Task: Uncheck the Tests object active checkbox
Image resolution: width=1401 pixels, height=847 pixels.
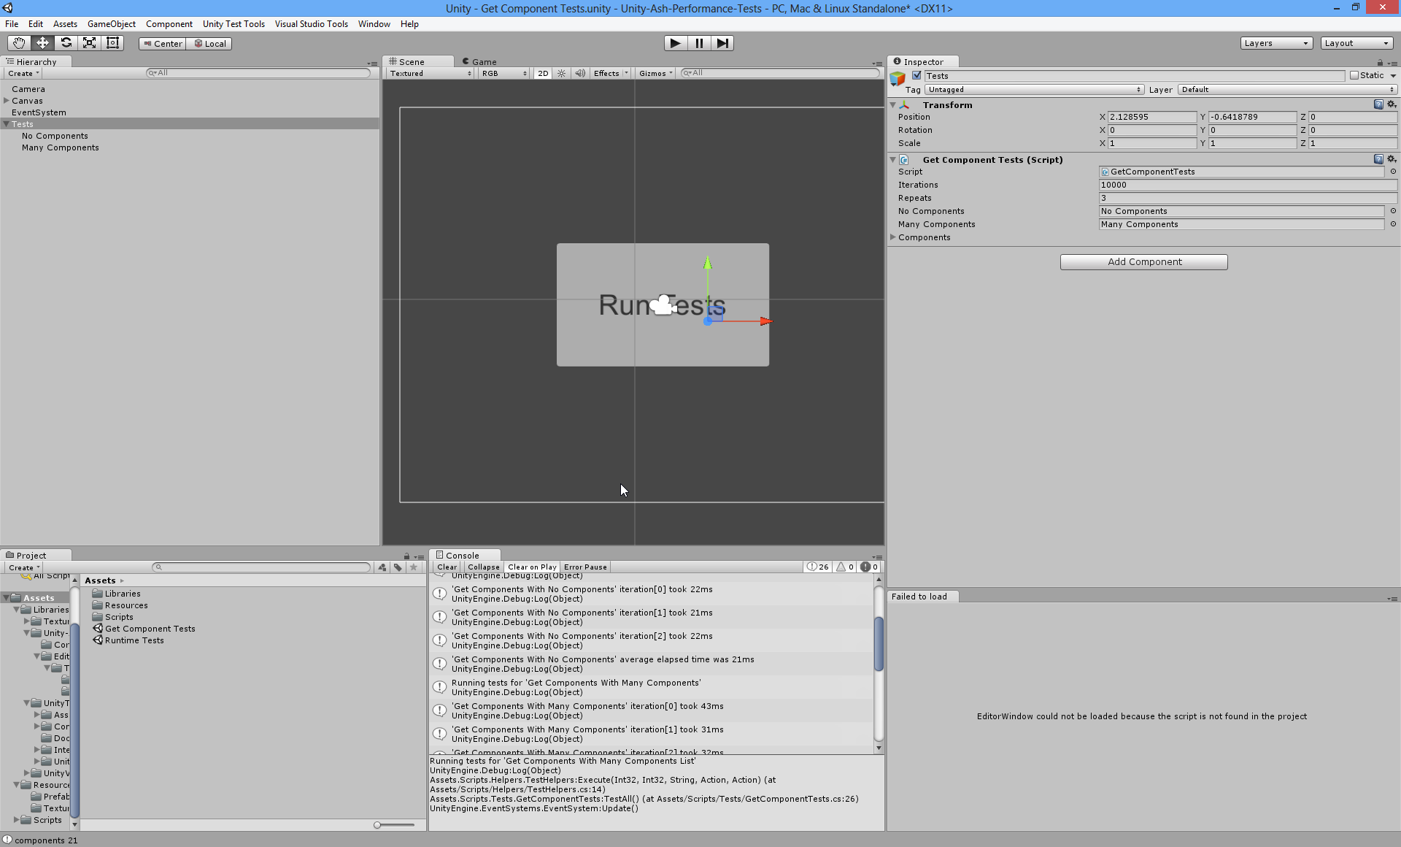Action: 916,75
